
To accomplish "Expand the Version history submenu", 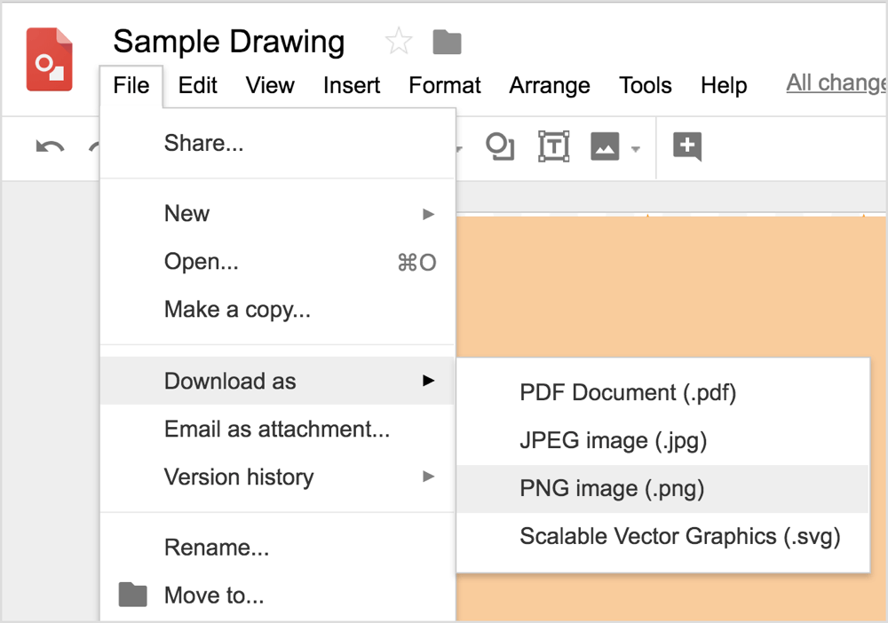I will pos(277,477).
